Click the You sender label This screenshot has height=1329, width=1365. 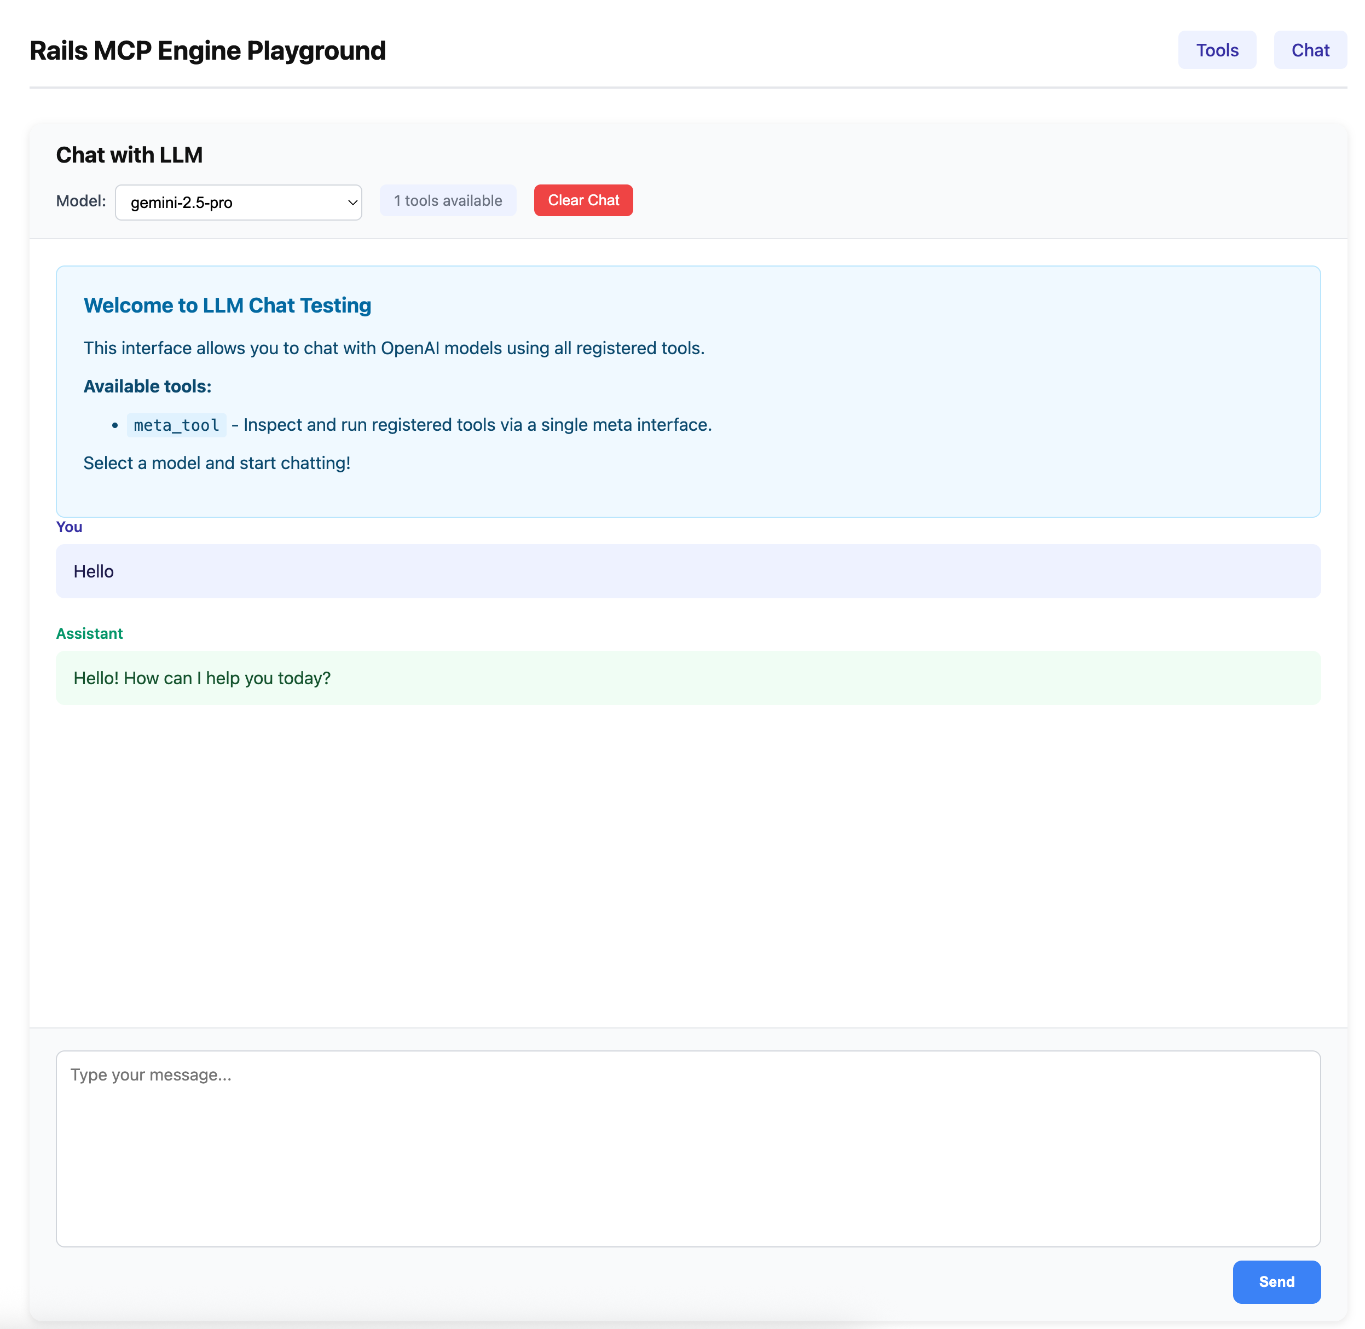pyautogui.click(x=69, y=527)
